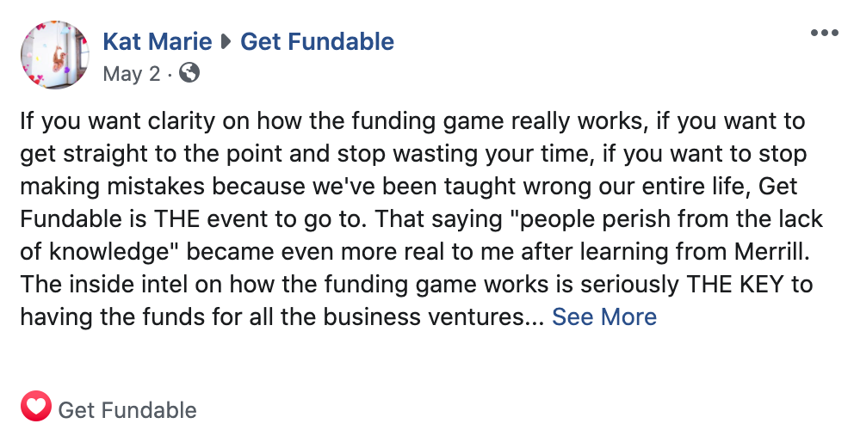Viewport: 854px width, 442px height.
Task: Open the May 2 post timestamp
Action: [132, 73]
